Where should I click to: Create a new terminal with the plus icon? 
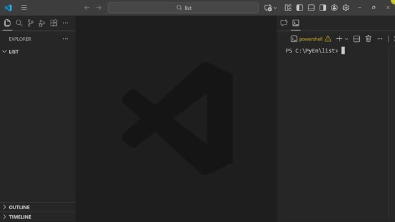pyautogui.click(x=339, y=39)
